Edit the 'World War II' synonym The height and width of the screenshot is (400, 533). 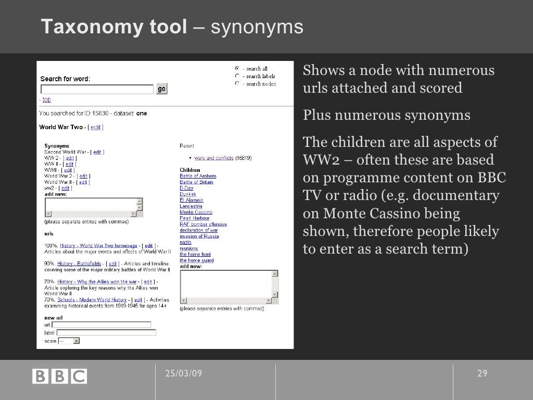83,182
